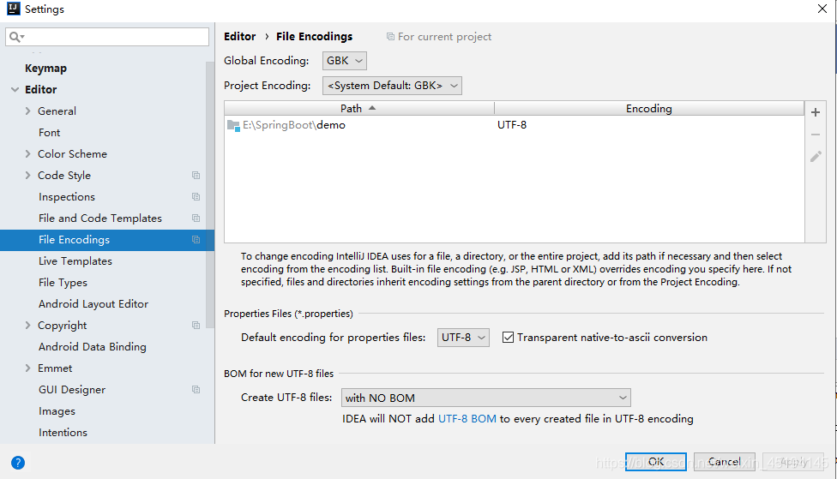Viewport: 837px width, 479px height.
Task: Open GUI Designer settings
Action: [72, 389]
